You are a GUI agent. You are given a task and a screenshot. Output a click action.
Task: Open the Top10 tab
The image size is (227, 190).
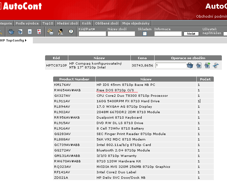pos(48,23)
